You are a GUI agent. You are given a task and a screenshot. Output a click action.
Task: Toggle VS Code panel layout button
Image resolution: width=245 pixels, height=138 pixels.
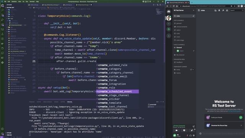pyautogui.click(x=145, y=2)
